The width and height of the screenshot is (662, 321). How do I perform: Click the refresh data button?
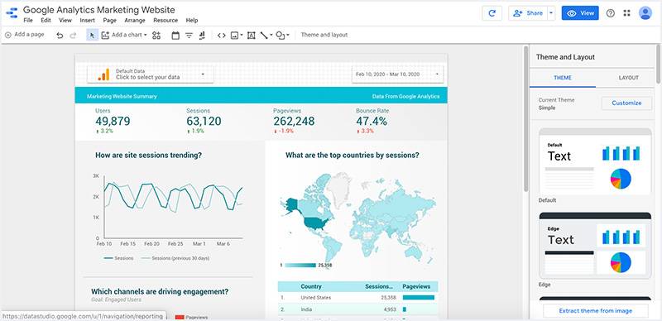click(x=492, y=13)
